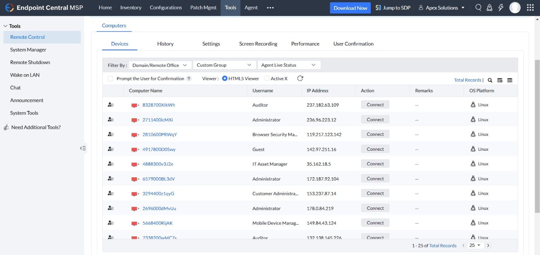
Task: Sort by the Computer Name column header
Action: coord(145,91)
